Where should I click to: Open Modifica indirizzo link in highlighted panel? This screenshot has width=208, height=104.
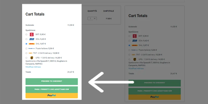pyautogui.click(x=33, y=67)
